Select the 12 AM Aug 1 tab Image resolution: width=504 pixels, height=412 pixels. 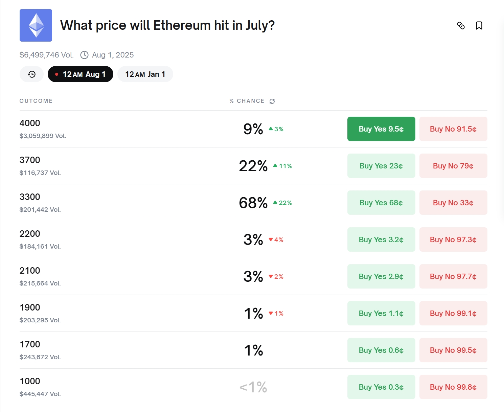click(81, 74)
